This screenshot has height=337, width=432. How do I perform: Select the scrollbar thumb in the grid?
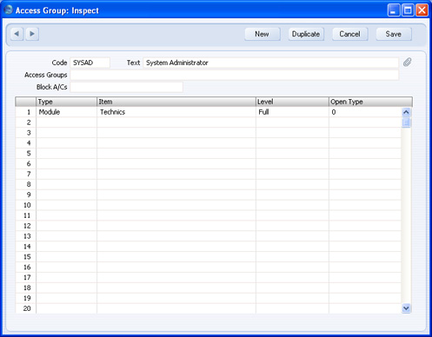(406, 122)
